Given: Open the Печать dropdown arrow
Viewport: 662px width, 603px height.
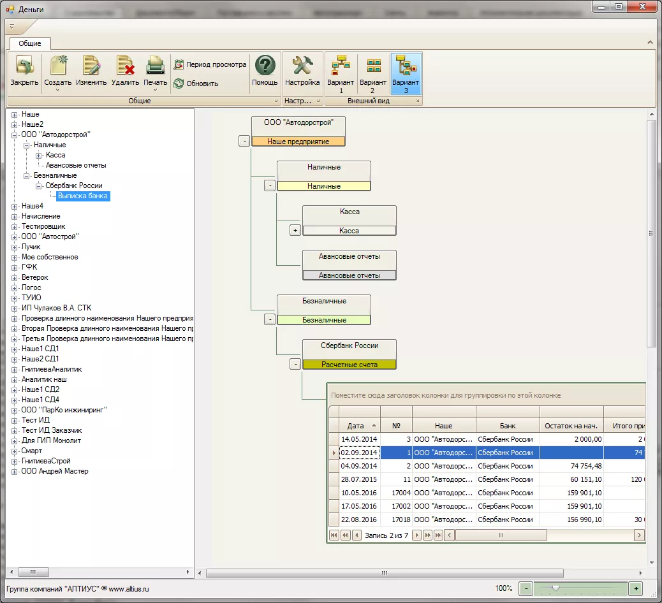Looking at the screenshot, I should (x=155, y=90).
